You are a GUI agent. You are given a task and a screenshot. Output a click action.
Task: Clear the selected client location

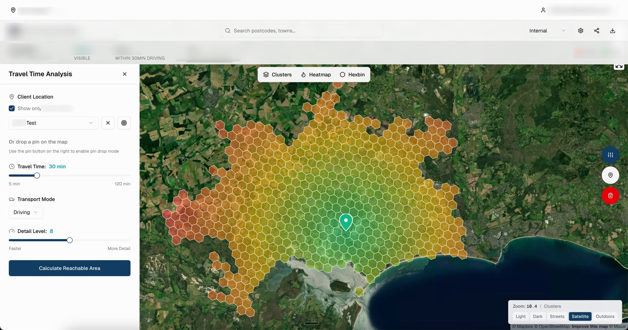click(x=108, y=123)
